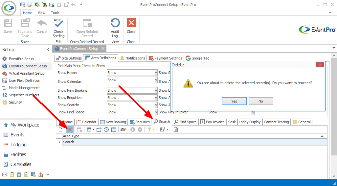Click the new blank record icon in grid toolbar

coord(61,129)
